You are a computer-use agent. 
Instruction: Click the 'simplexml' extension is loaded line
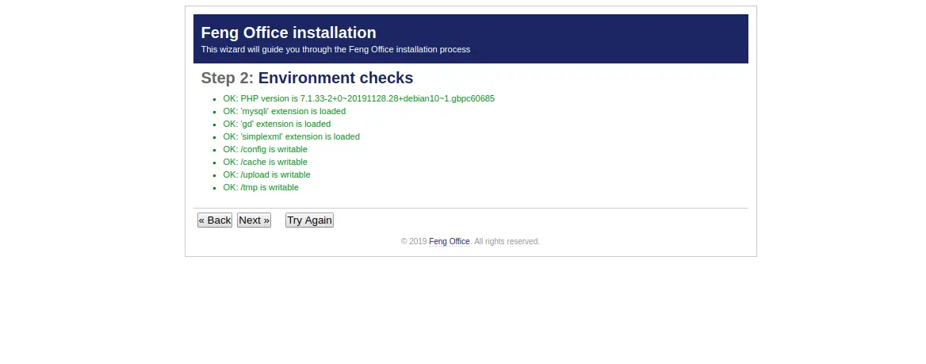coord(291,136)
